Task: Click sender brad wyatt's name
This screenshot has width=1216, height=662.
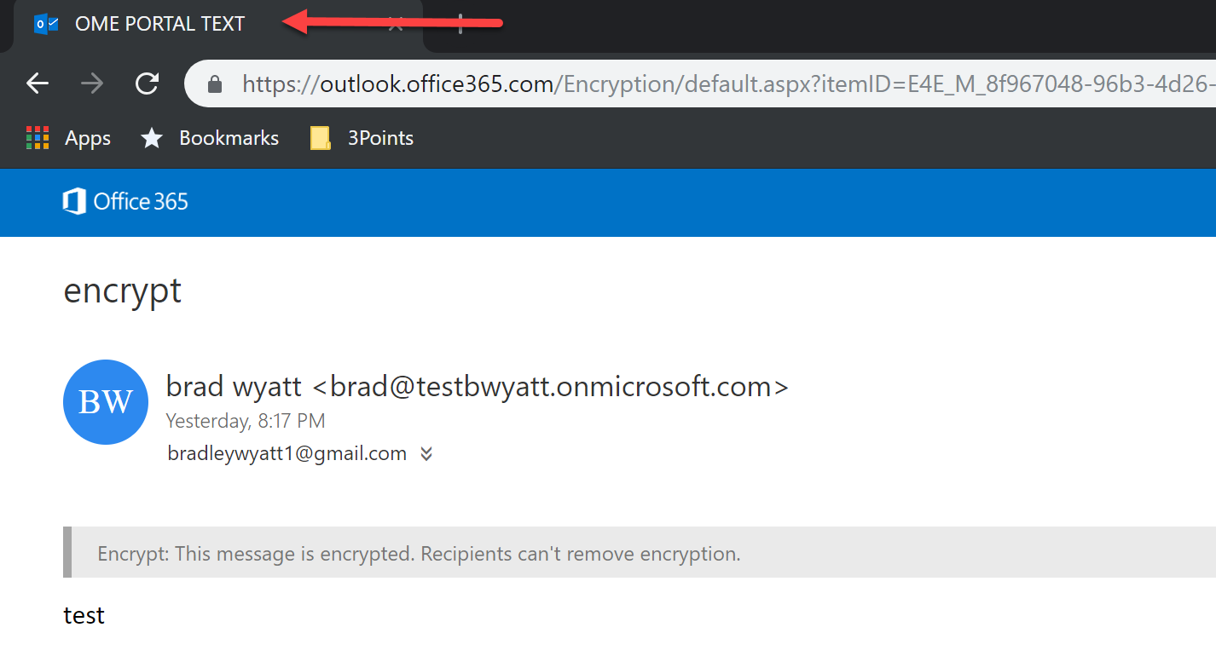Action: [234, 387]
